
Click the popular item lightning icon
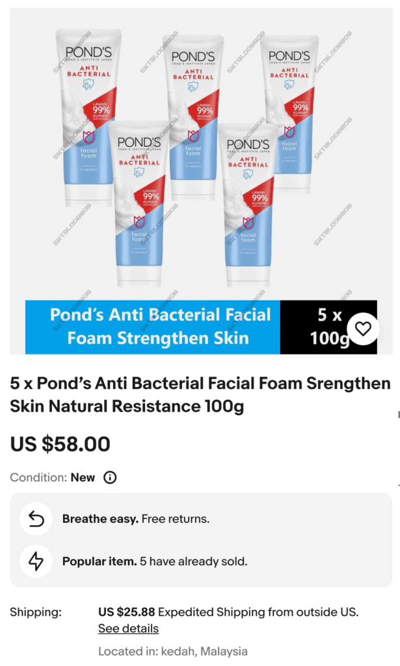coord(36,561)
